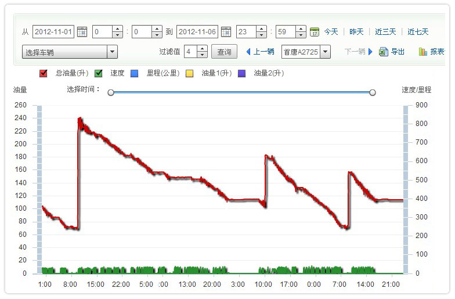Click the 导出 export link
The height and width of the screenshot is (299, 455).
pyautogui.click(x=398, y=52)
